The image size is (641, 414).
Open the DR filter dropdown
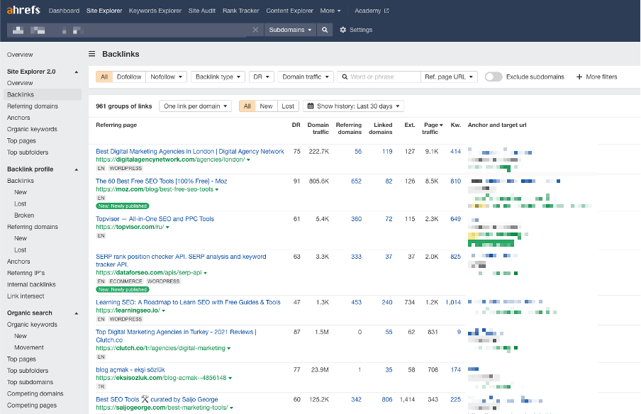coord(261,77)
